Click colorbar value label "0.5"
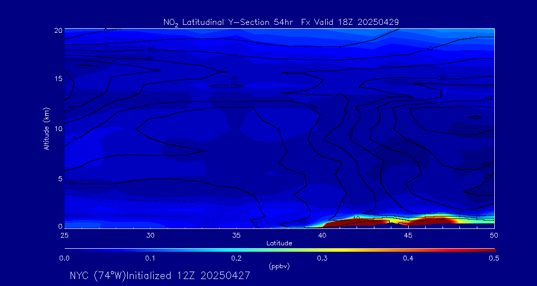The width and height of the screenshot is (537, 286). coord(494,259)
